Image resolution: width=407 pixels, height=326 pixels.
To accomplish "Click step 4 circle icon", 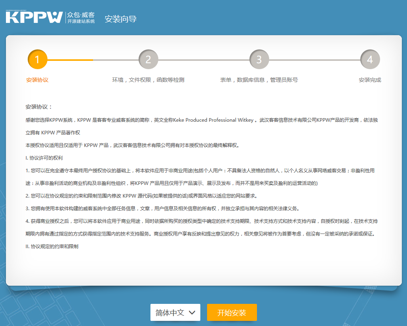I will (x=370, y=59).
